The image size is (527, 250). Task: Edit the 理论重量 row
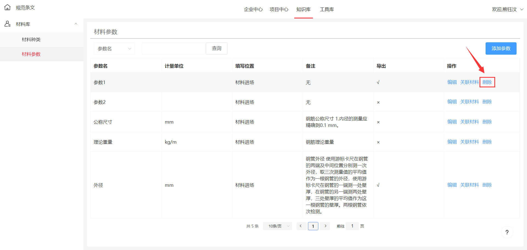(452, 142)
